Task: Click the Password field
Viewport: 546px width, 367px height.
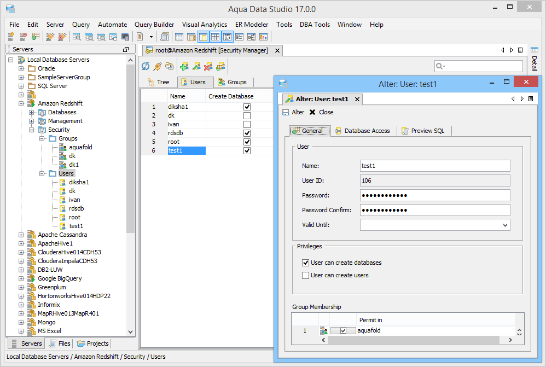Action: [435, 195]
